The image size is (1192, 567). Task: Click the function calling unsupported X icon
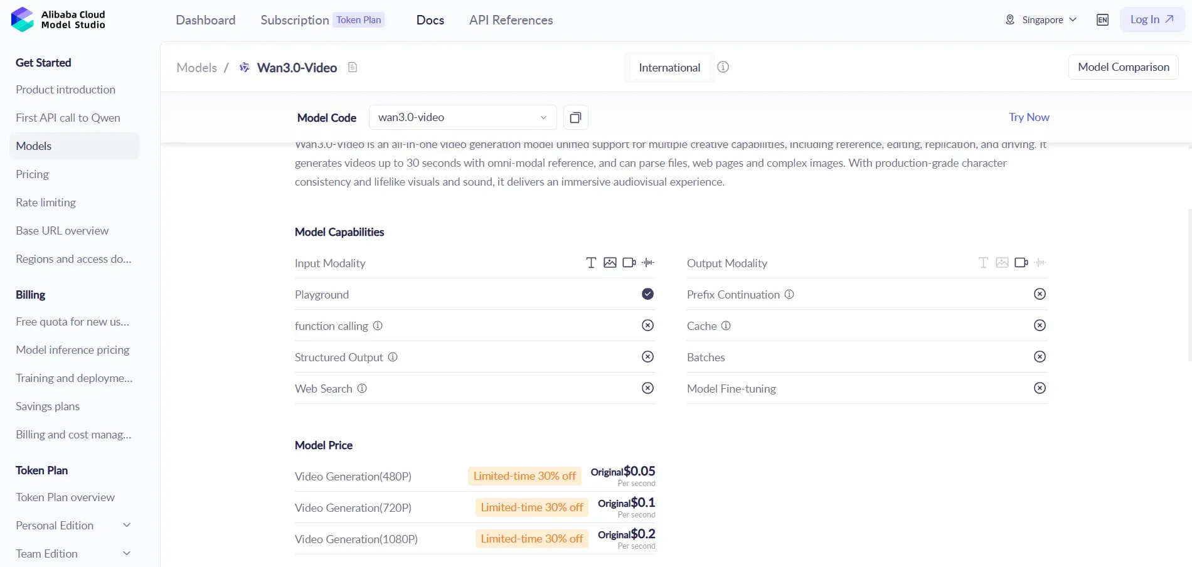[x=648, y=326]
